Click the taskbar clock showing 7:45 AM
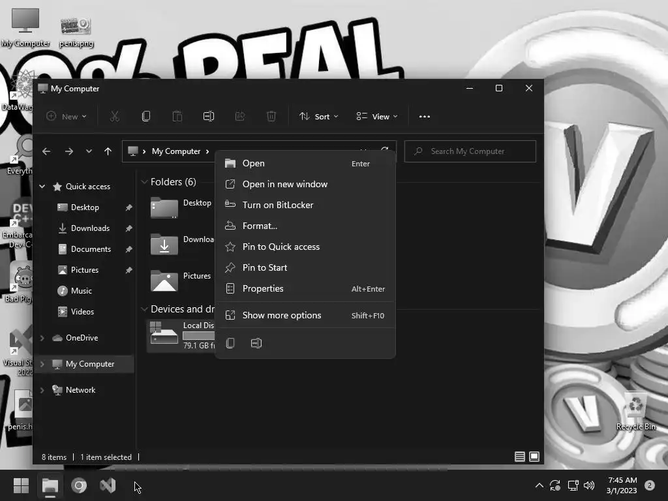Viewport: 668px width, 501px height. click(622, 485)
